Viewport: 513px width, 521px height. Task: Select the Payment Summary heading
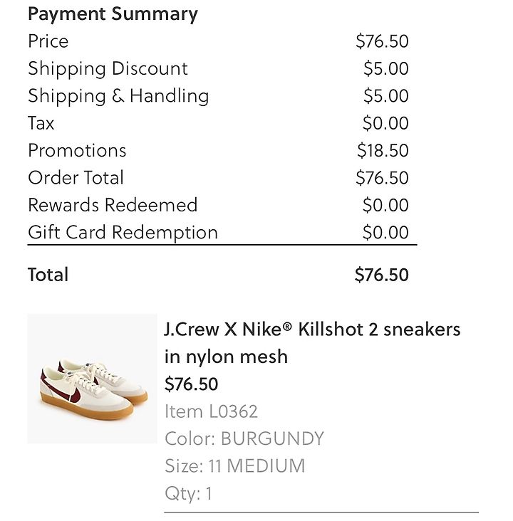pyautogui.click(x=113, y=14)
